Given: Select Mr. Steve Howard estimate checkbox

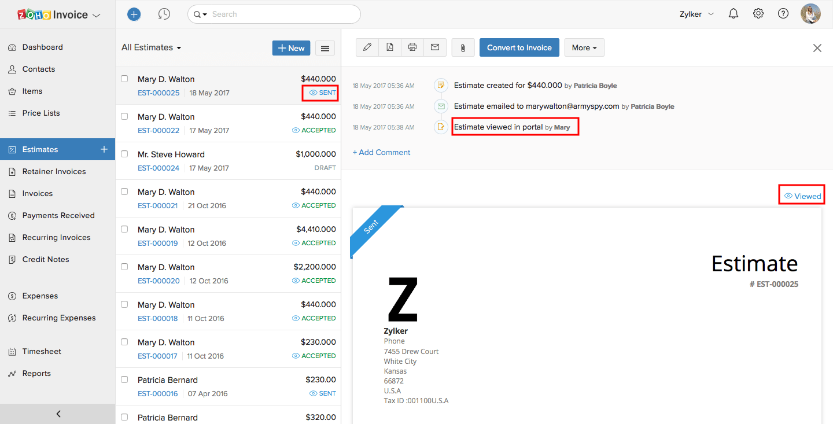Looking at the screenshot, I should point(124,154).
